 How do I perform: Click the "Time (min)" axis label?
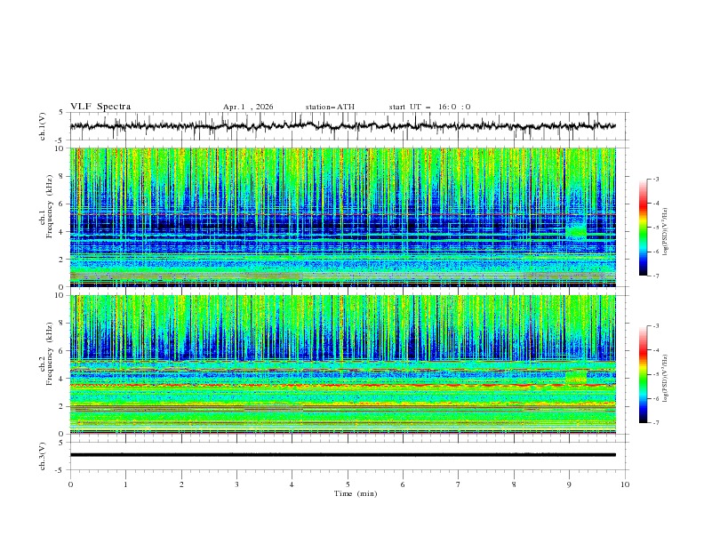pyautogui.click(x=356, y=493)
